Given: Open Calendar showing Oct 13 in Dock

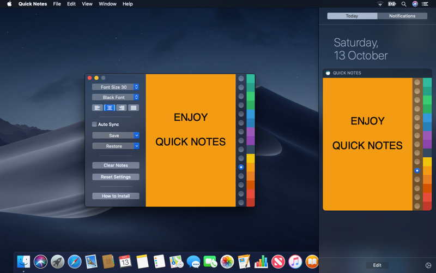Looking at the screenshot, I should click(125, 262).
